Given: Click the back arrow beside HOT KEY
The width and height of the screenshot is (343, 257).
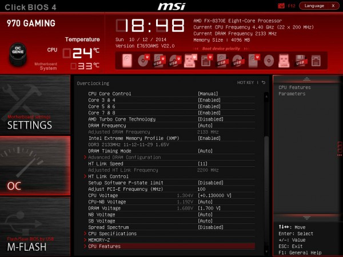Looking at the screenshot, I should point(264,83).
